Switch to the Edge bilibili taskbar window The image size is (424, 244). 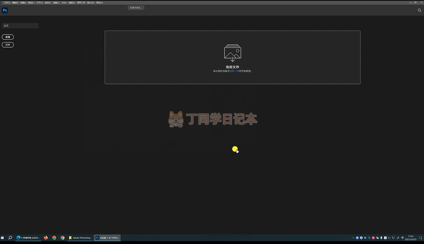(x=28, y=238)
